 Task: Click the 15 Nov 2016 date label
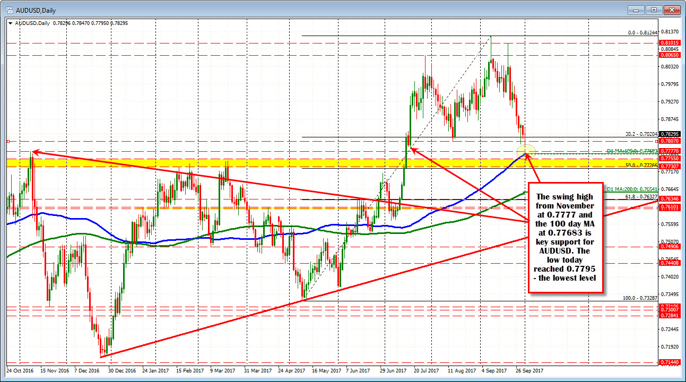pos(56,370)
